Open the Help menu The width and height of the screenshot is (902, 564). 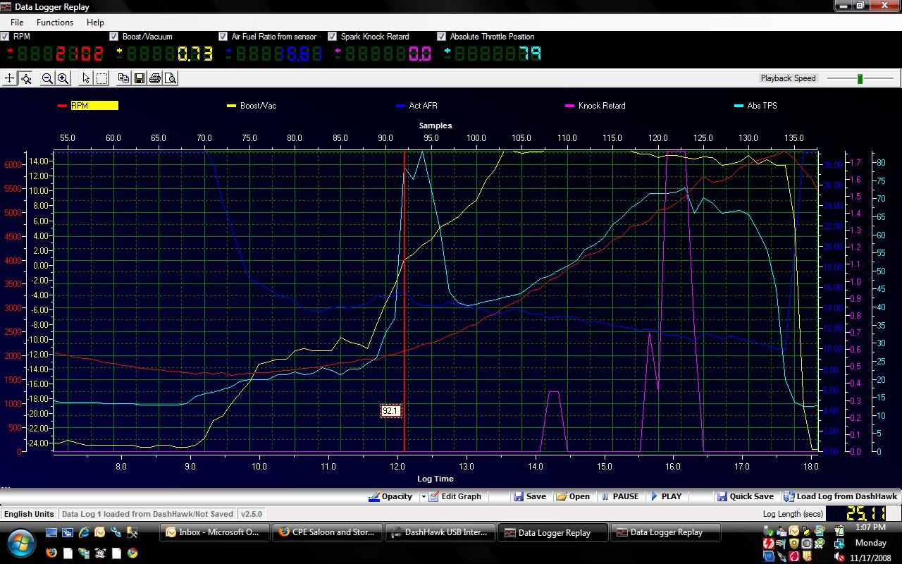[95, 23]
